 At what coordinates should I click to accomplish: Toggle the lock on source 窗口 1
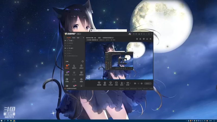(x=67, y=41)
